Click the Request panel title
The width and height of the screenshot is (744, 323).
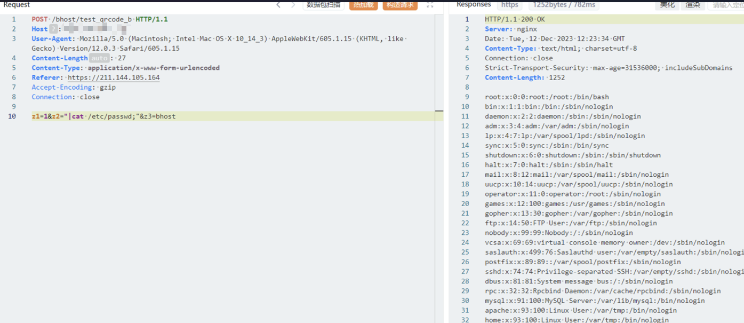pyautogui.click(x=17, y=5)
